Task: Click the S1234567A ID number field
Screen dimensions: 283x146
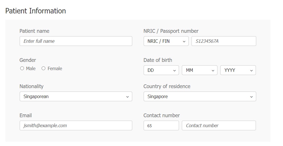Action: 224,41
